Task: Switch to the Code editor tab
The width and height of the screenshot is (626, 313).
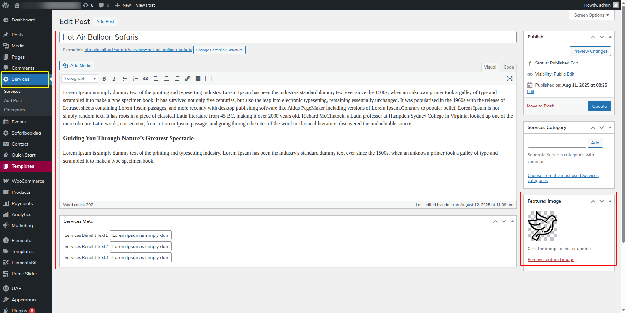Action: click(508, 67)
